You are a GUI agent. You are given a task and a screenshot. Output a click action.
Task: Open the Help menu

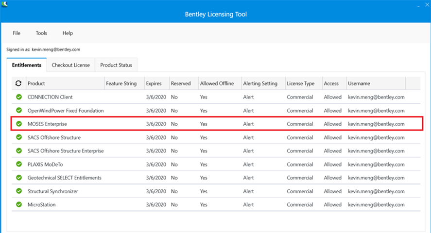pos(68,33)
